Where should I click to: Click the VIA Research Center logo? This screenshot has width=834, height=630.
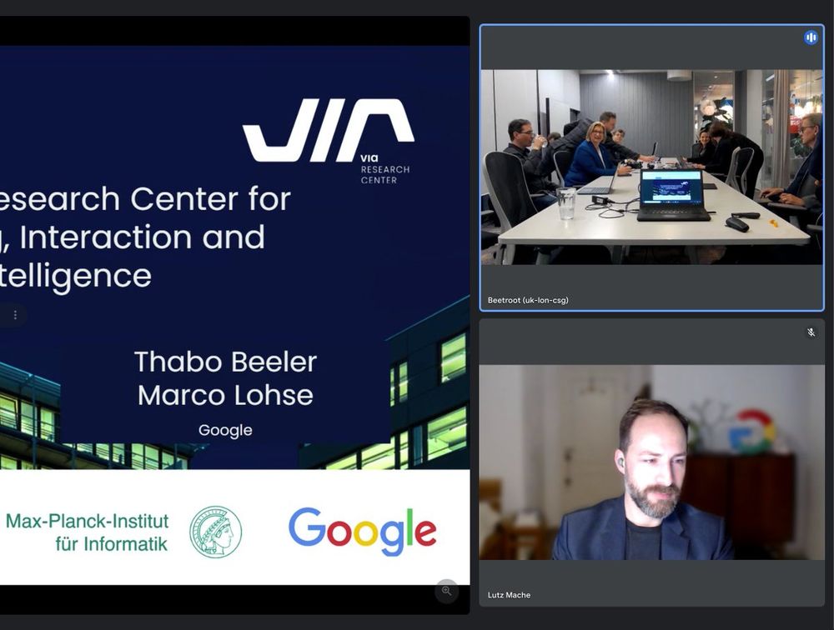coord(329,141)
